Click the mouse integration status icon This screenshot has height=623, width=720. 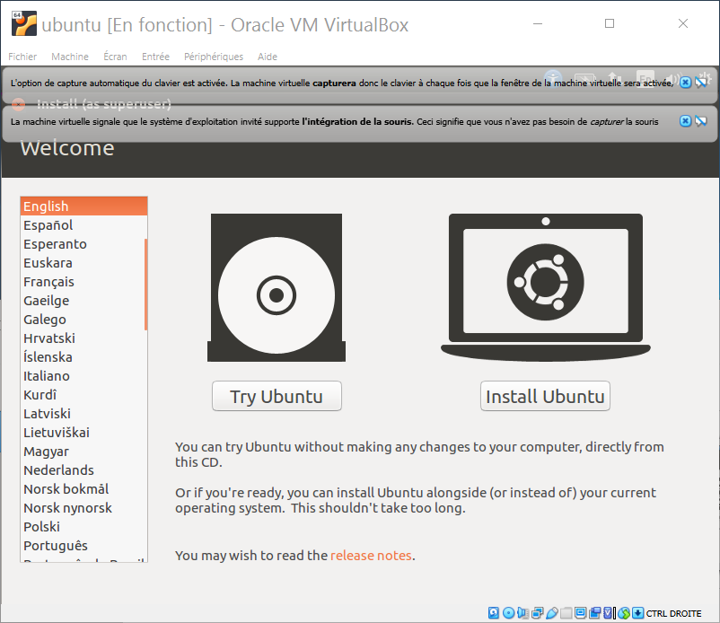pyautogui.click(x=624, y=613)
